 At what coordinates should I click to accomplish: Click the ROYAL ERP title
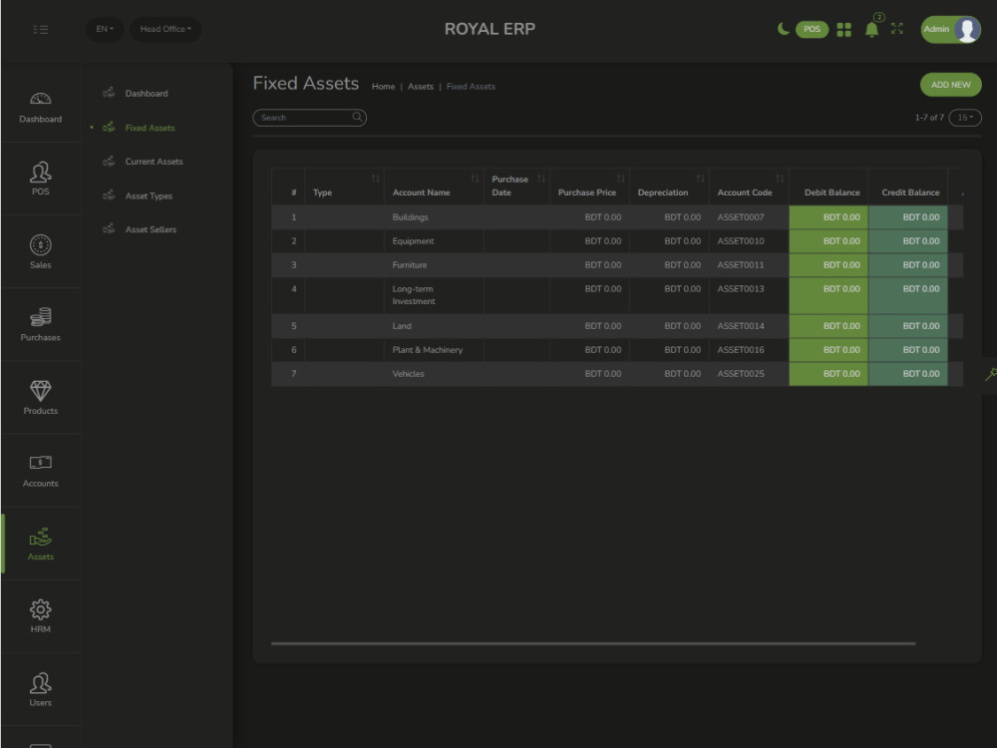[490, 29]
